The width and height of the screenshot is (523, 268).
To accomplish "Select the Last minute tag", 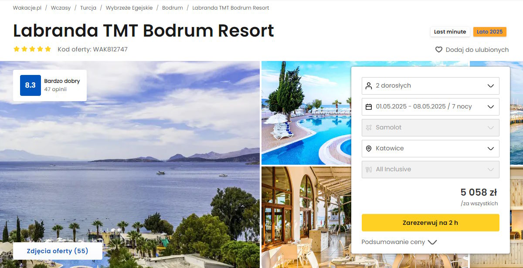I will tap(450, 32).
